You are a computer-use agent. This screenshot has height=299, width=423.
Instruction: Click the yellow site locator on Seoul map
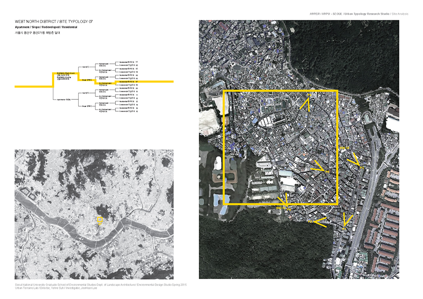click(x=100, y=219)
